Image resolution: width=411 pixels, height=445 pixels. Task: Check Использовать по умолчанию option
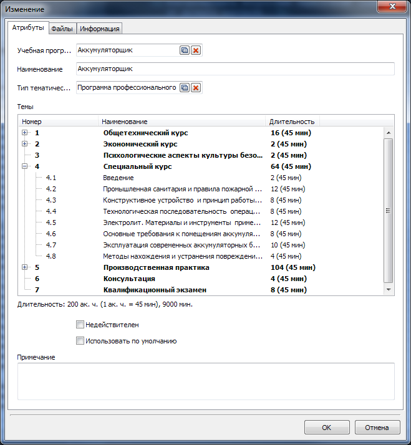(x=80, y=340)
